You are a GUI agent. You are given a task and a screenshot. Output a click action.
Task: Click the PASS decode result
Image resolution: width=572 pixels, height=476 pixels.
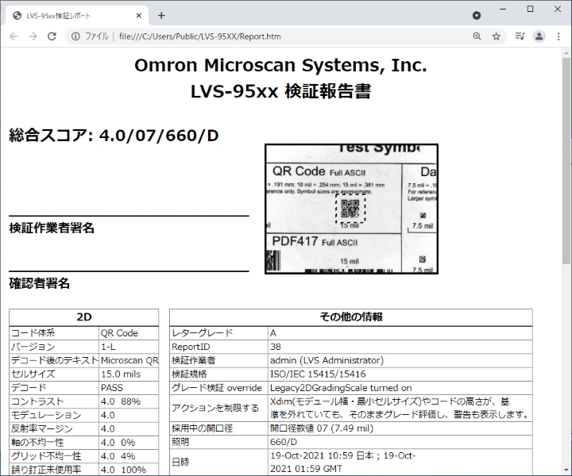tap(129, 388)
